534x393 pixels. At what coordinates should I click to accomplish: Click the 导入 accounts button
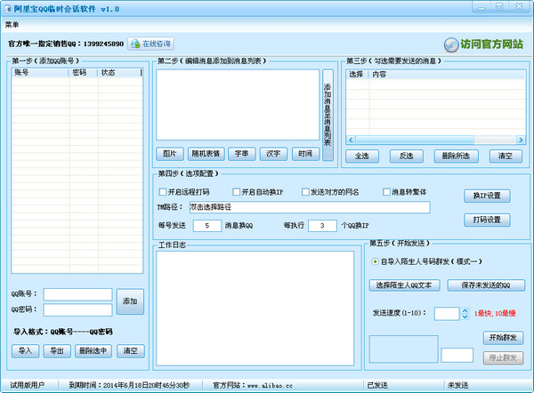click(25, 351)
